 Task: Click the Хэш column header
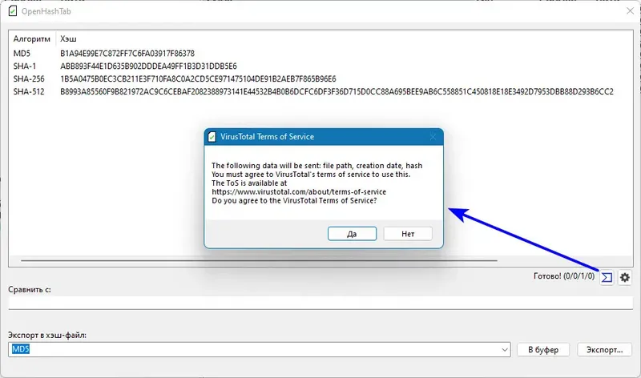point(68,38)
